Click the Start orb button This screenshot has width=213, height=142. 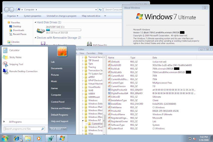5,138
